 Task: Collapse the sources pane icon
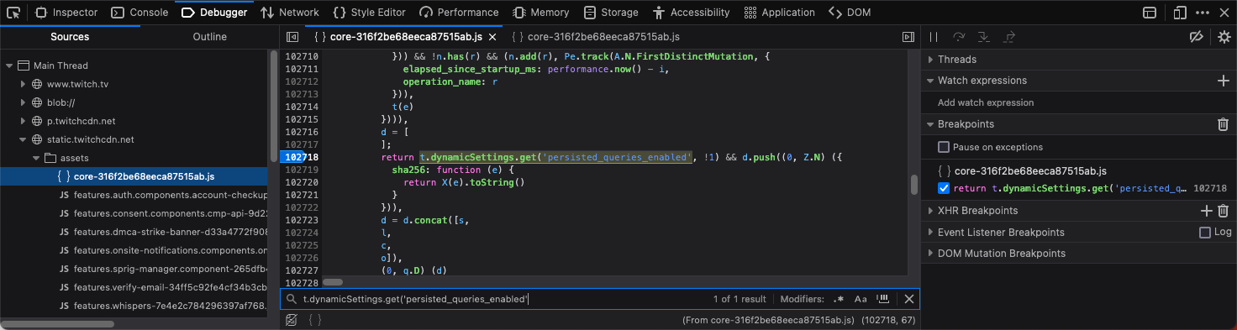[x=292, y=37]
